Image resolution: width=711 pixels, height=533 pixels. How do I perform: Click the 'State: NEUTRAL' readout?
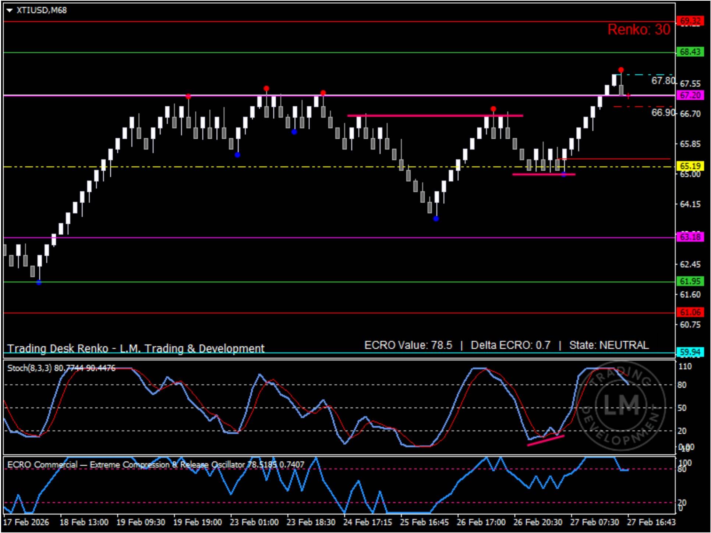point(609,345)
